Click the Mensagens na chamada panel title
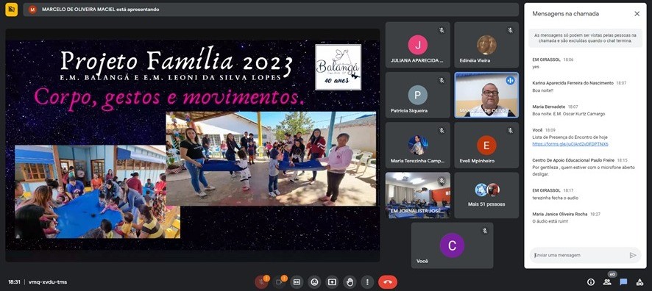Viewport: 652px width, 291px height. (565, 14)
